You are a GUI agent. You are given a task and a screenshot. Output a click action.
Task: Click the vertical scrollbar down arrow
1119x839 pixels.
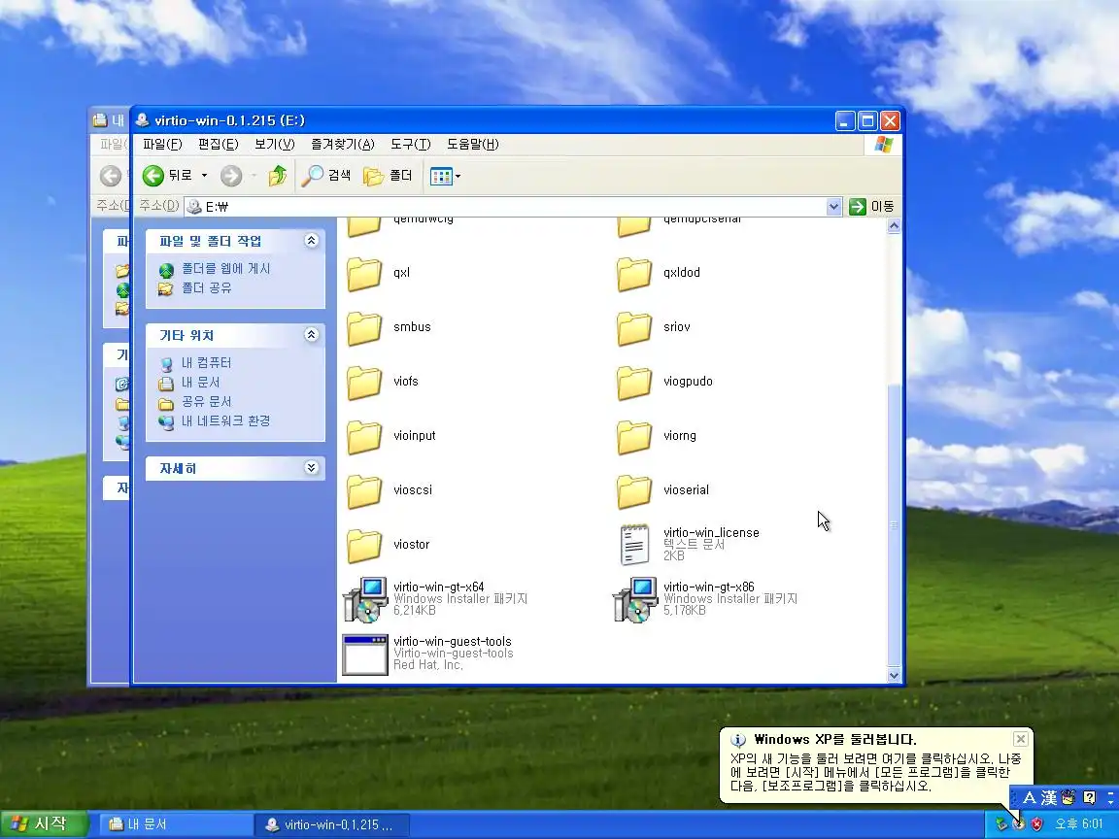[894, 675]
